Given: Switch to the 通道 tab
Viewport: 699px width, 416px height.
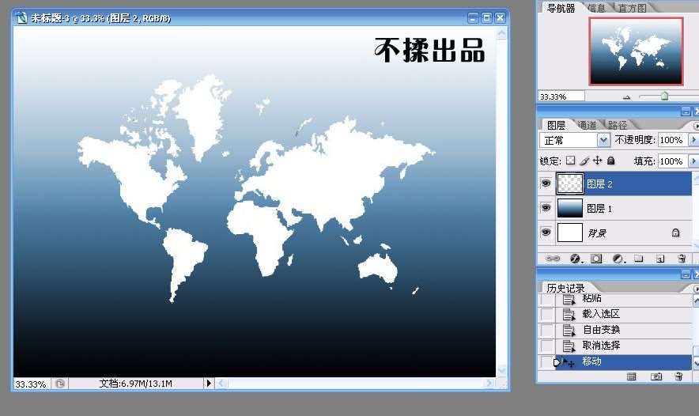Looking at the screenshot, I should (x=587, y=125).
